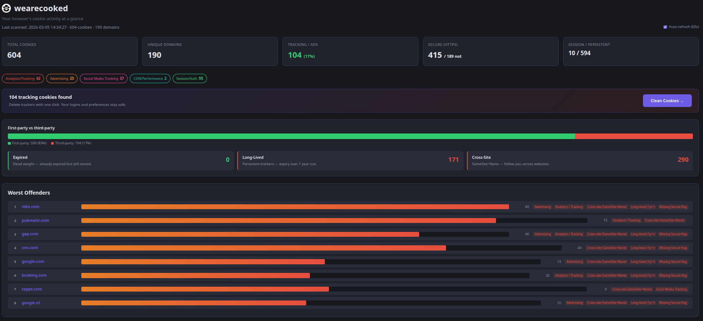Open the Long-Lived 171 stat card
Screen dimensions: 703x321
(x=350, y=161)
